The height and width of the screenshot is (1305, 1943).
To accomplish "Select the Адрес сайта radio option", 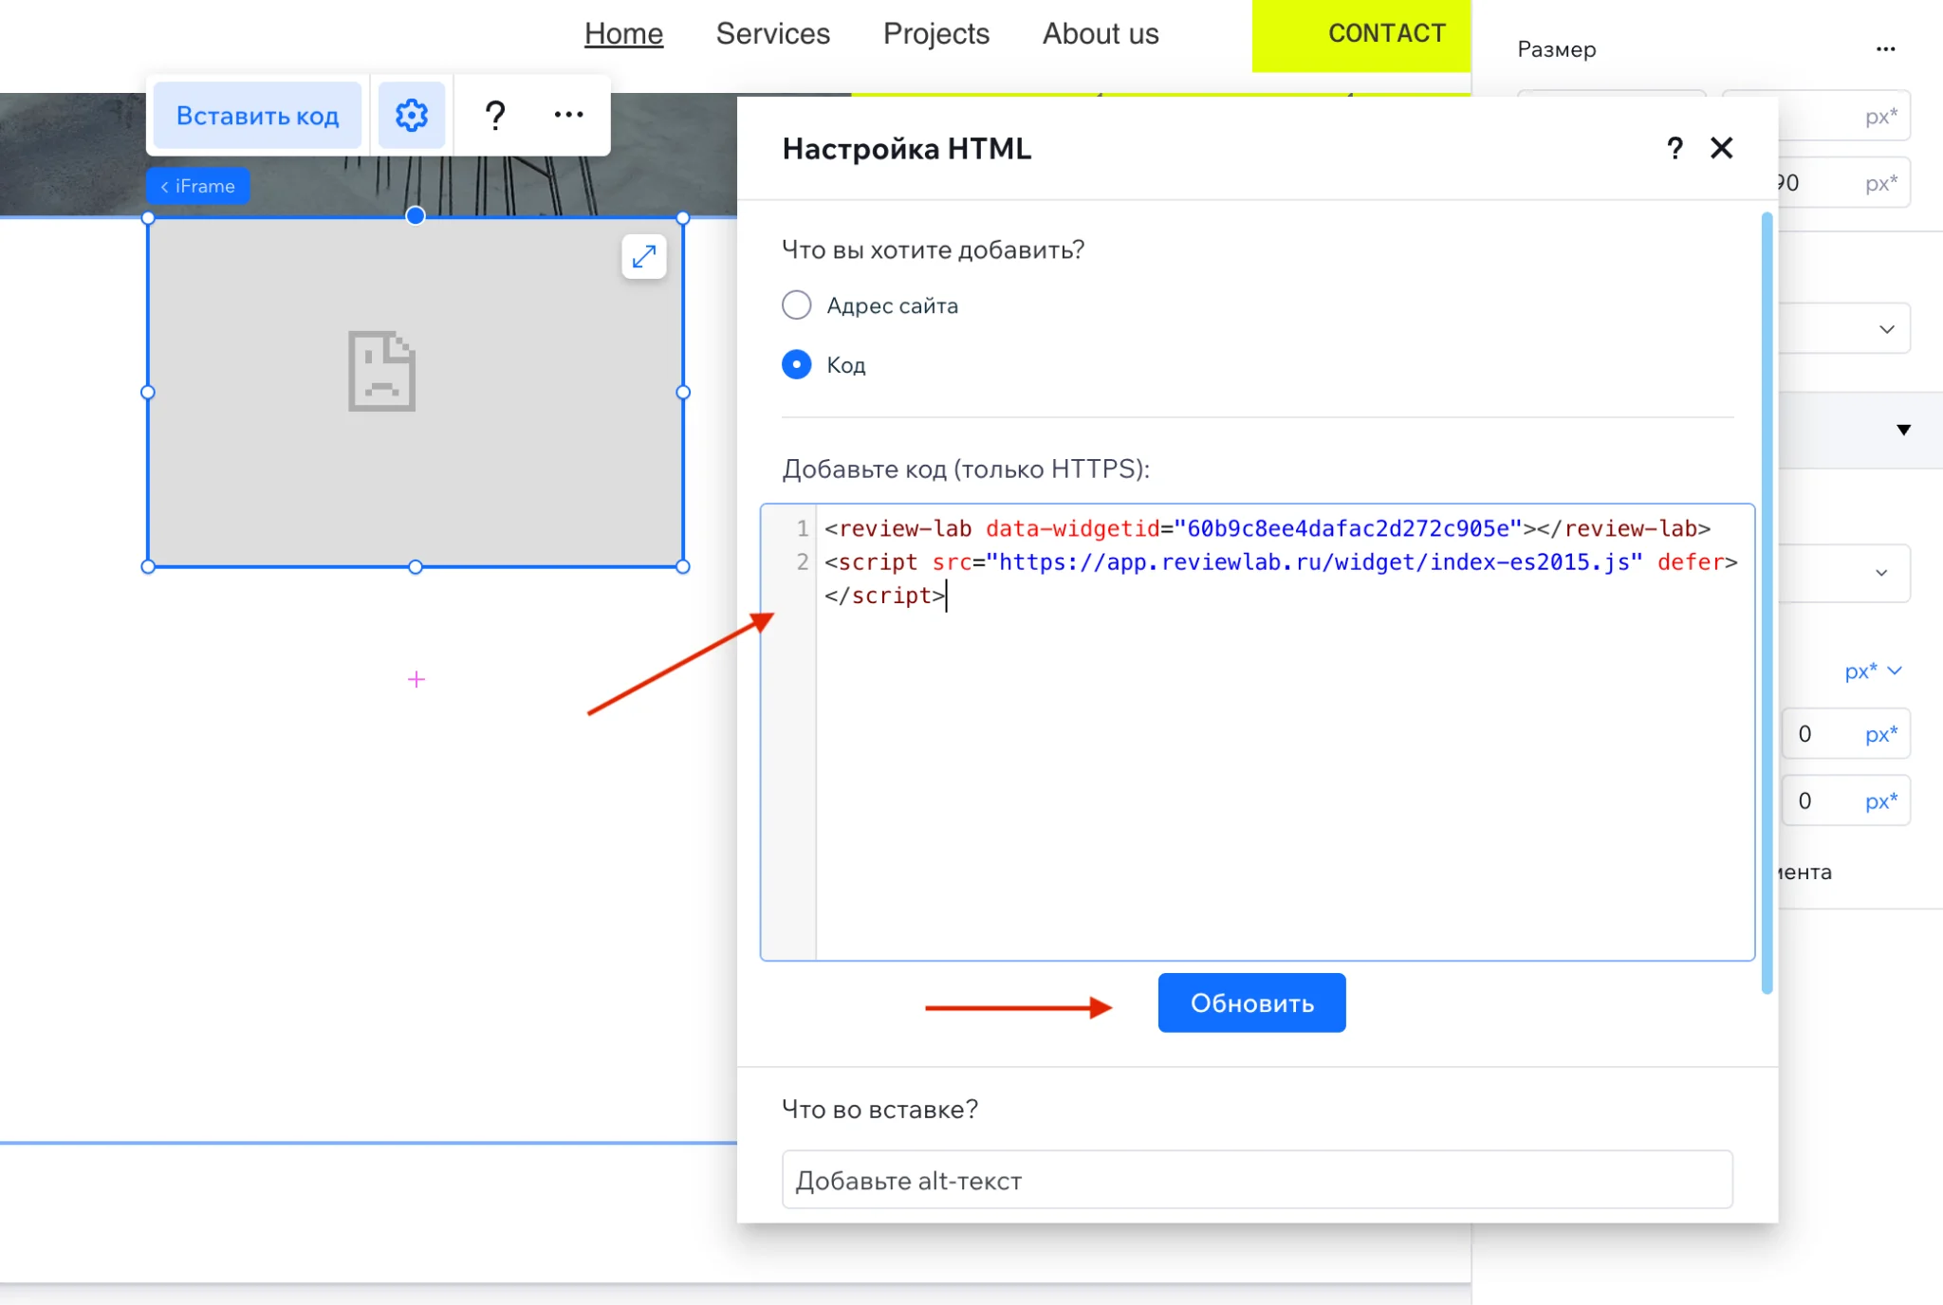I will click(796, 305).
